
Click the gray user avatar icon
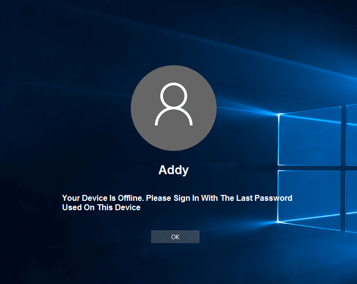point(174,107)
